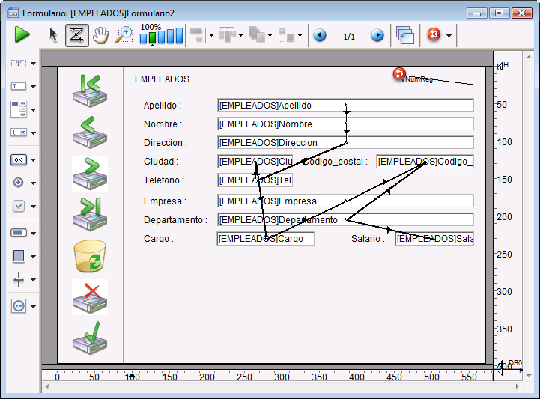Screen dimensions: 540x399
Task: Open the rectangle shape tool dropdown arrow
Action: 34,256
